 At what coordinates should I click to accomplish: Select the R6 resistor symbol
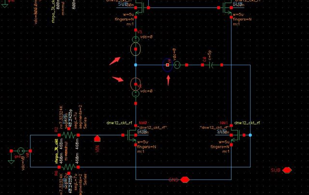tap(69, 167)
